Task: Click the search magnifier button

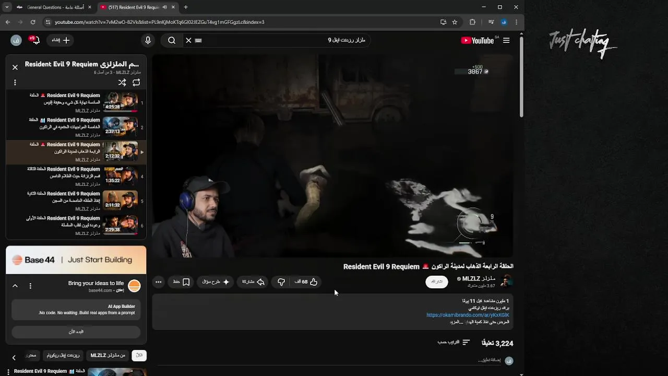Action: coord(172,40)
